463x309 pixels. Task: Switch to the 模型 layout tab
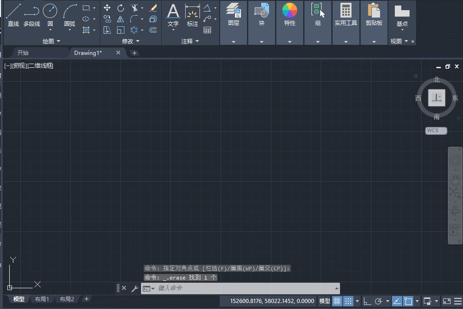point(18,299)
